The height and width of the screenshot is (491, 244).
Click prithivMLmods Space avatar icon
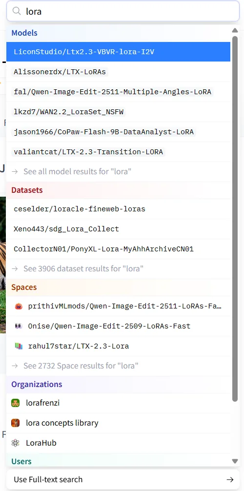point(19,306)
